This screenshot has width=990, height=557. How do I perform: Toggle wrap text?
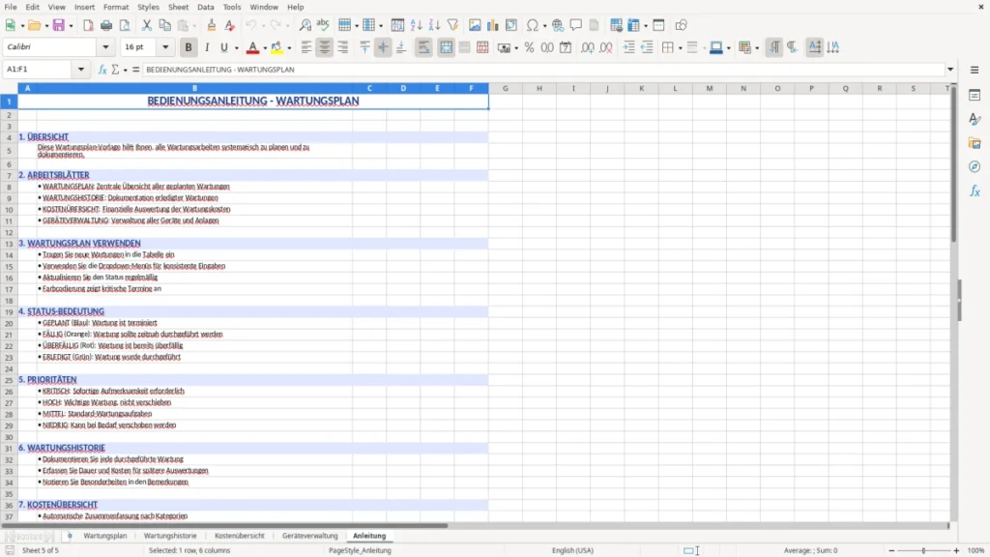tap(423, 47)
